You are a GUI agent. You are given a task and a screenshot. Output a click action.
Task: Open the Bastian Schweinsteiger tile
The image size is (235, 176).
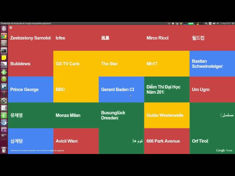click(212, 63)
